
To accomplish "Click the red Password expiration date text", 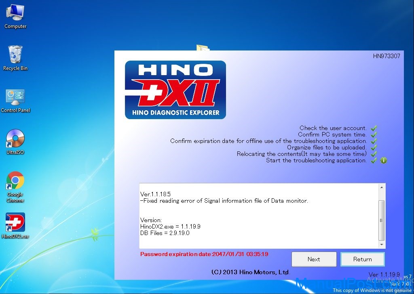I will 204,254.
